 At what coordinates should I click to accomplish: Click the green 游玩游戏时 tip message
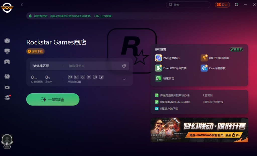[73, 16]
